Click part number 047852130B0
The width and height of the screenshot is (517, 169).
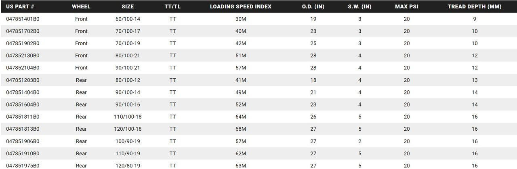click(23, 56)
